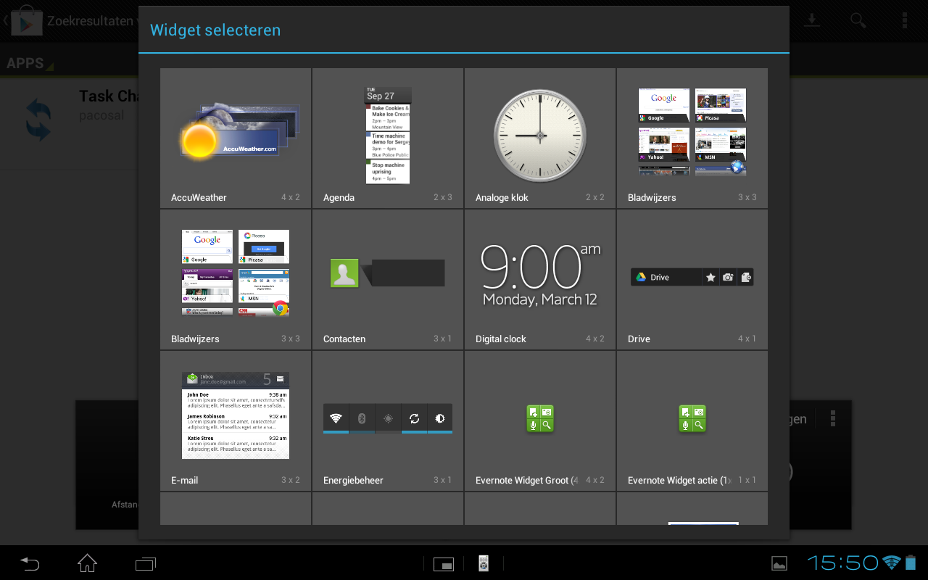The width and height of the screenshot is (928, 580).
Task: Click the Widget selecteren dialog title
Action: point(215,30)
